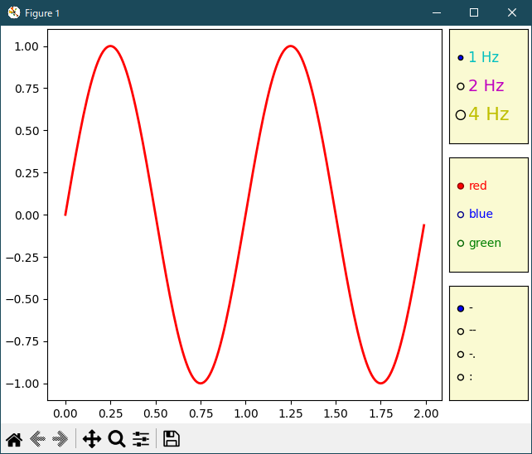532x454 pixels.
Task: Select the Zoom to rectangle tool
Action: (x=117, y=440)
